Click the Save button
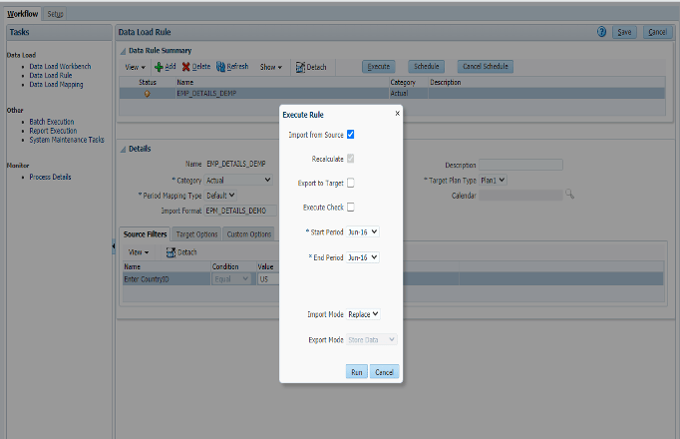This screenshot has height=439, width=680. 624,32
